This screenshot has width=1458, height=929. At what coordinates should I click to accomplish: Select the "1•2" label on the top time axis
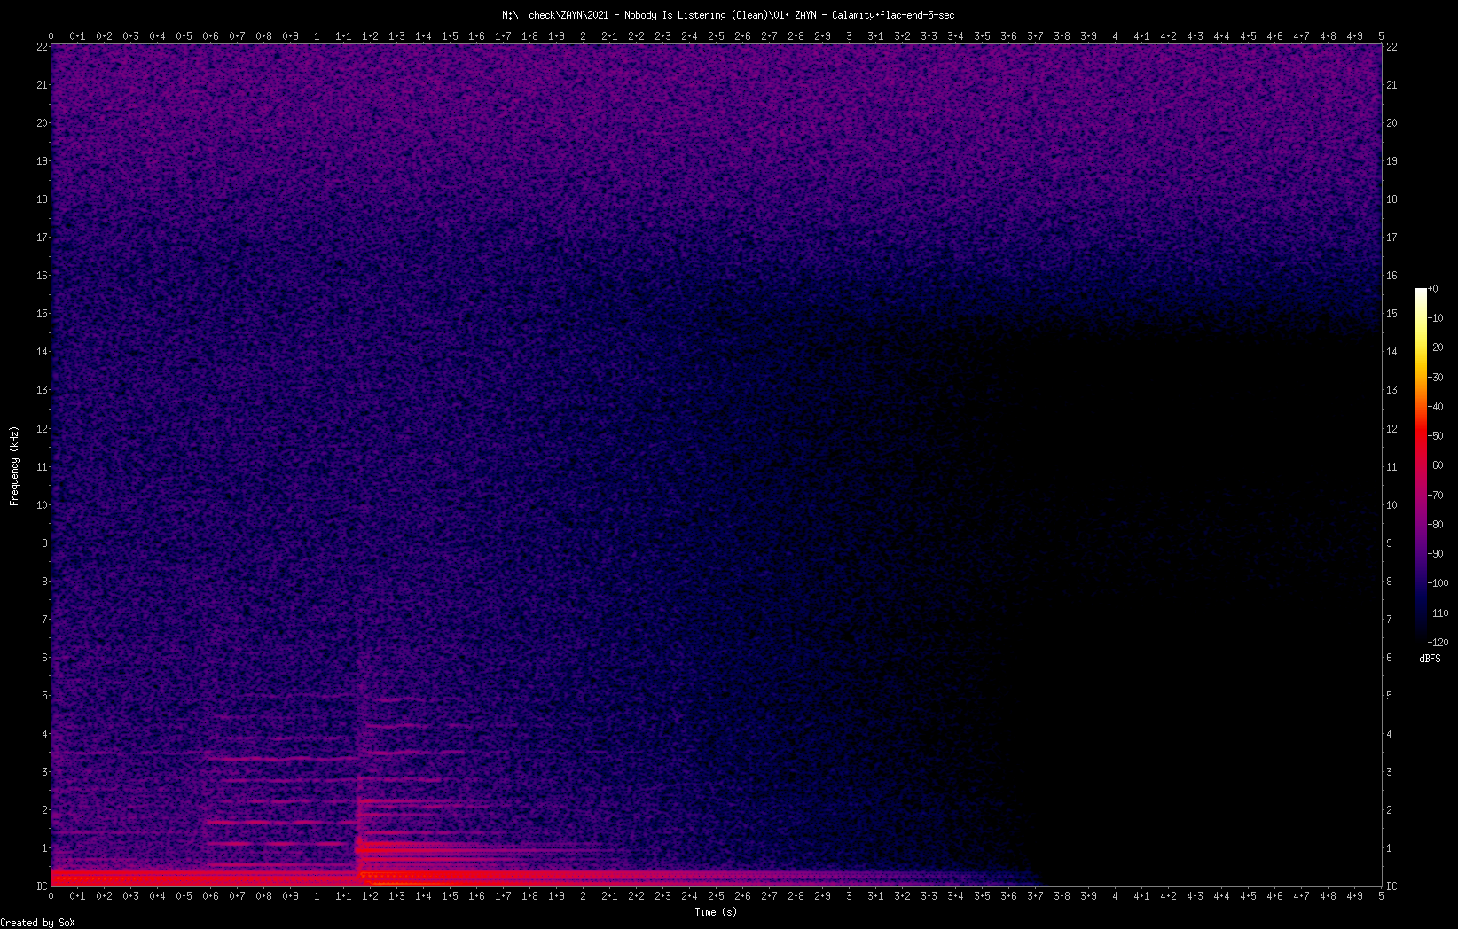370,36
